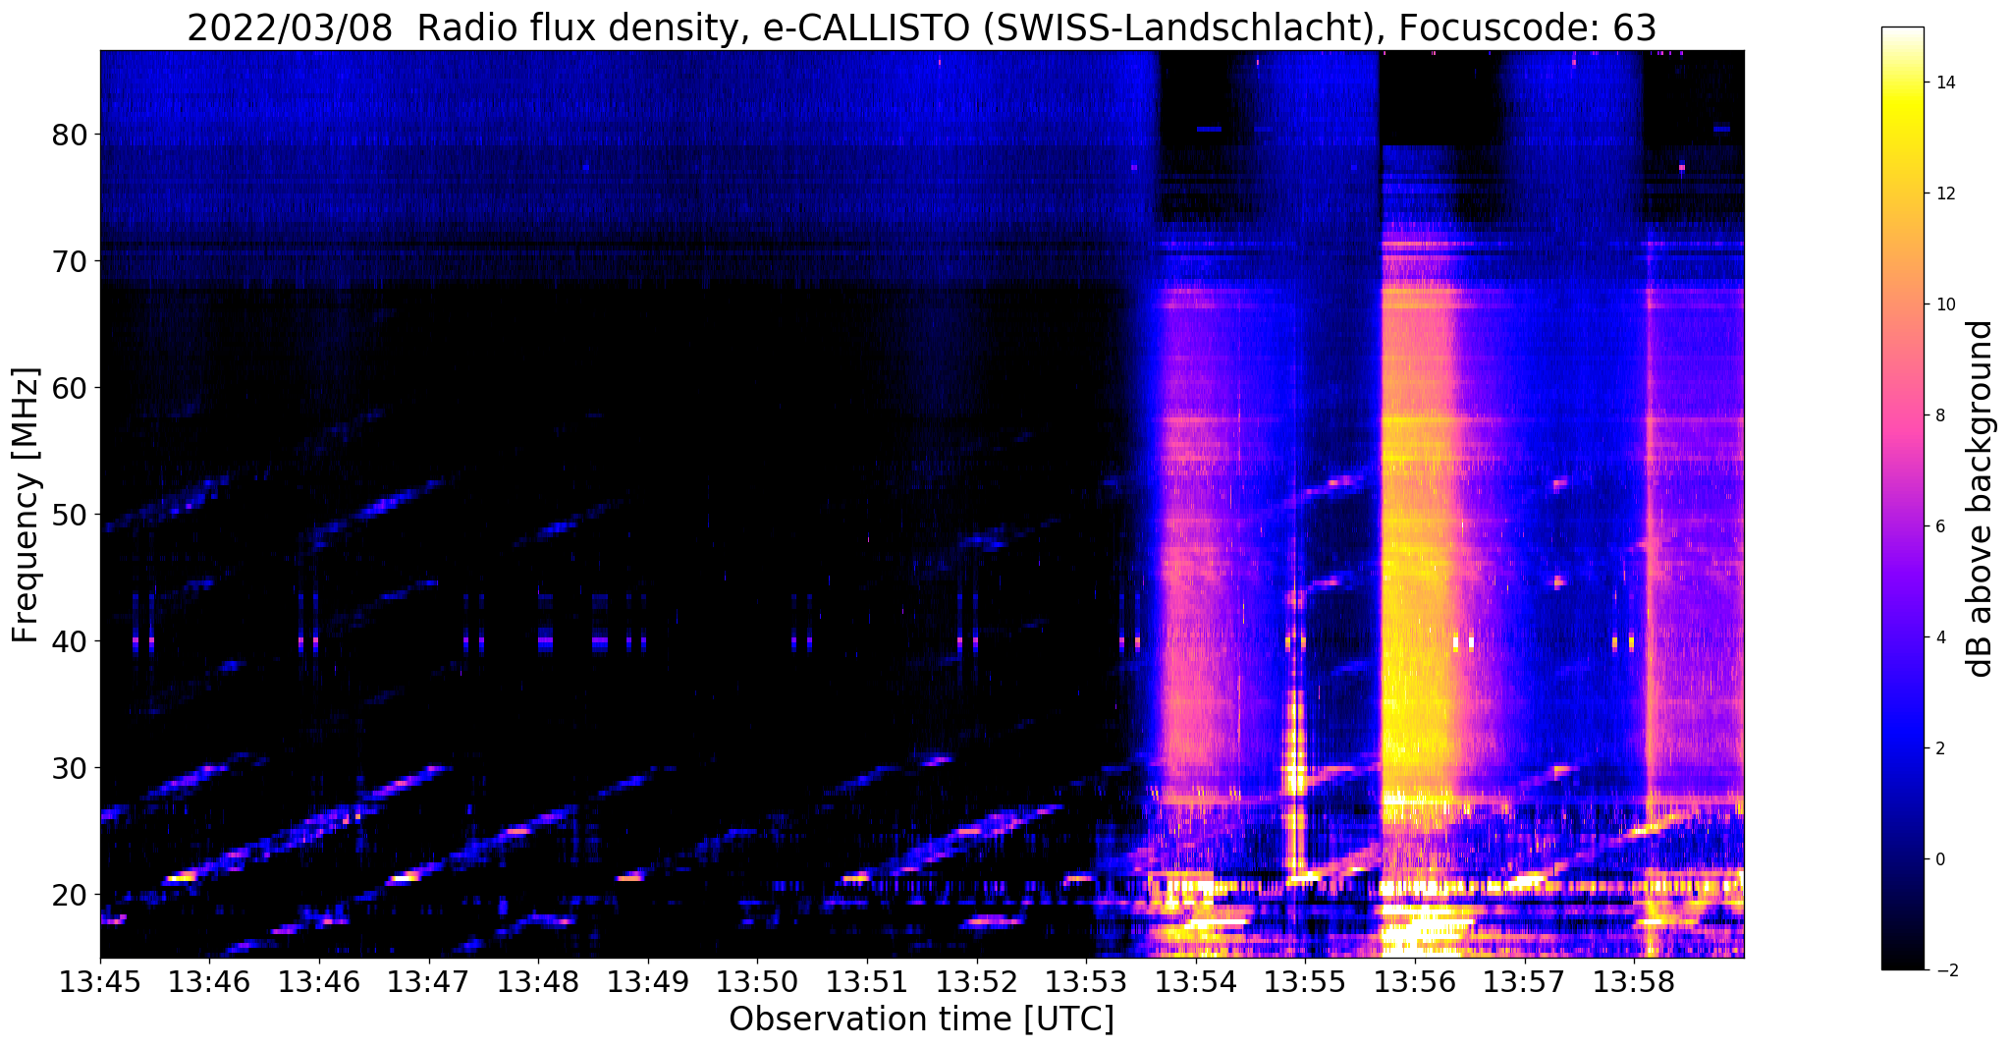The height and width of the screenshot is (1048, 2010).
Task: Click the 13:56 time tick label
Action: click(x=1414, y=982)
